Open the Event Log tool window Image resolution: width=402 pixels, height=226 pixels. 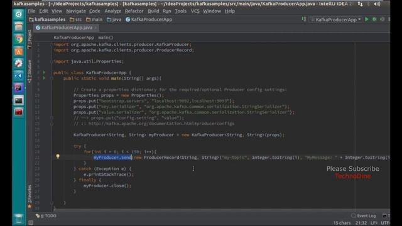364,216
